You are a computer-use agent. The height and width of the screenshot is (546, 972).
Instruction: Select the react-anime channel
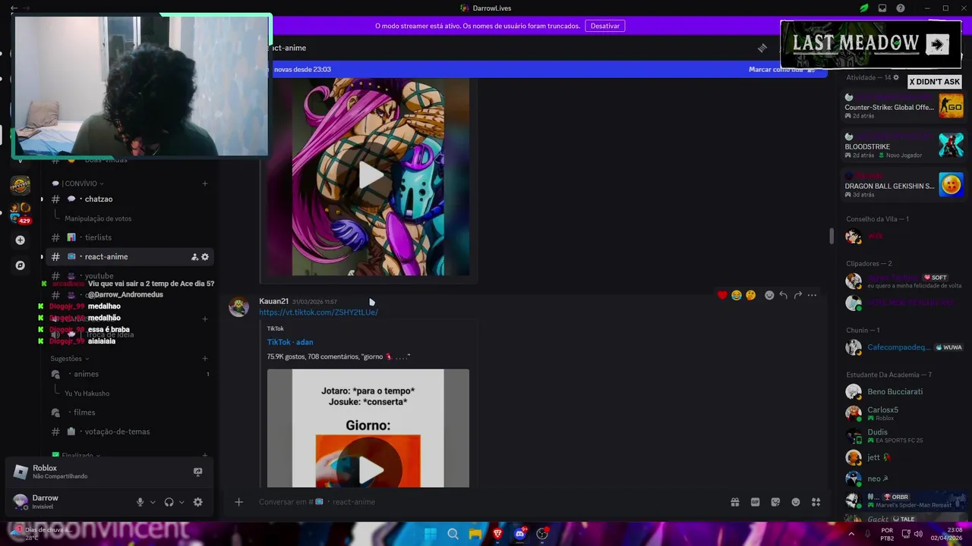pos(129,257)
